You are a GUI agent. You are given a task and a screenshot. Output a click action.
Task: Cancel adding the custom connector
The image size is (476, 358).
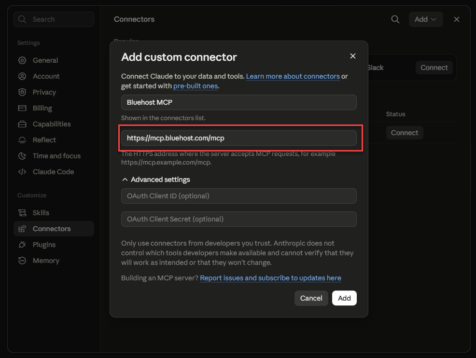tap(311, 298)
